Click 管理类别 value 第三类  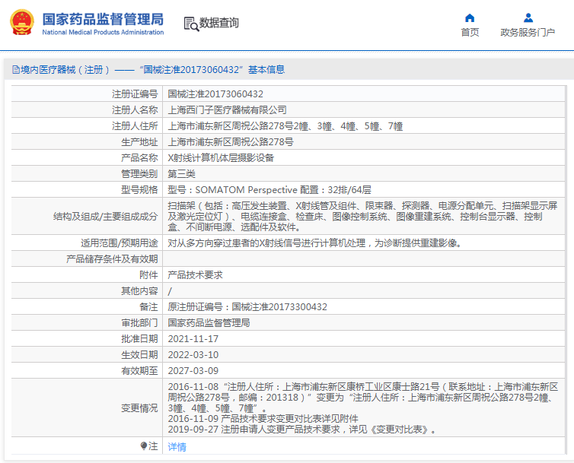[x=181, y=173]
